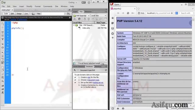Viewport: 195px width, 110px height.
Task: Open the PHP Essential site dropdown
Action: [81, 16]
